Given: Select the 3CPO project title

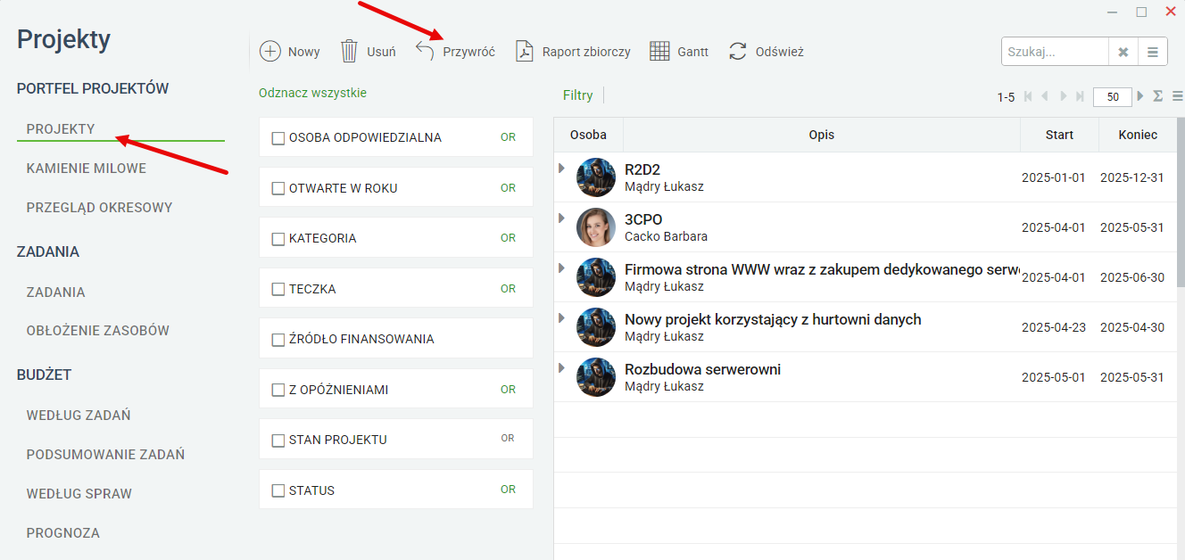Looking at the screenshot, I should pyautogui.click(x=643, y=219).
